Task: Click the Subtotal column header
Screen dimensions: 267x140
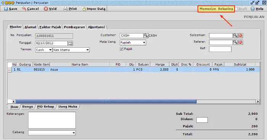Action: pos(240,64)
